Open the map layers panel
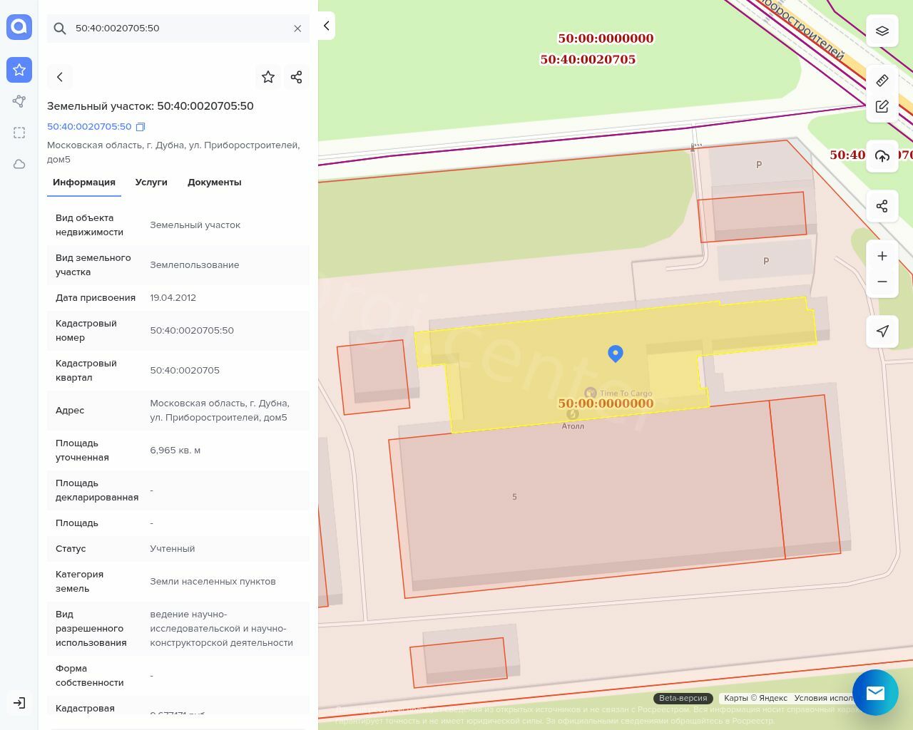 tap(882, 31)
